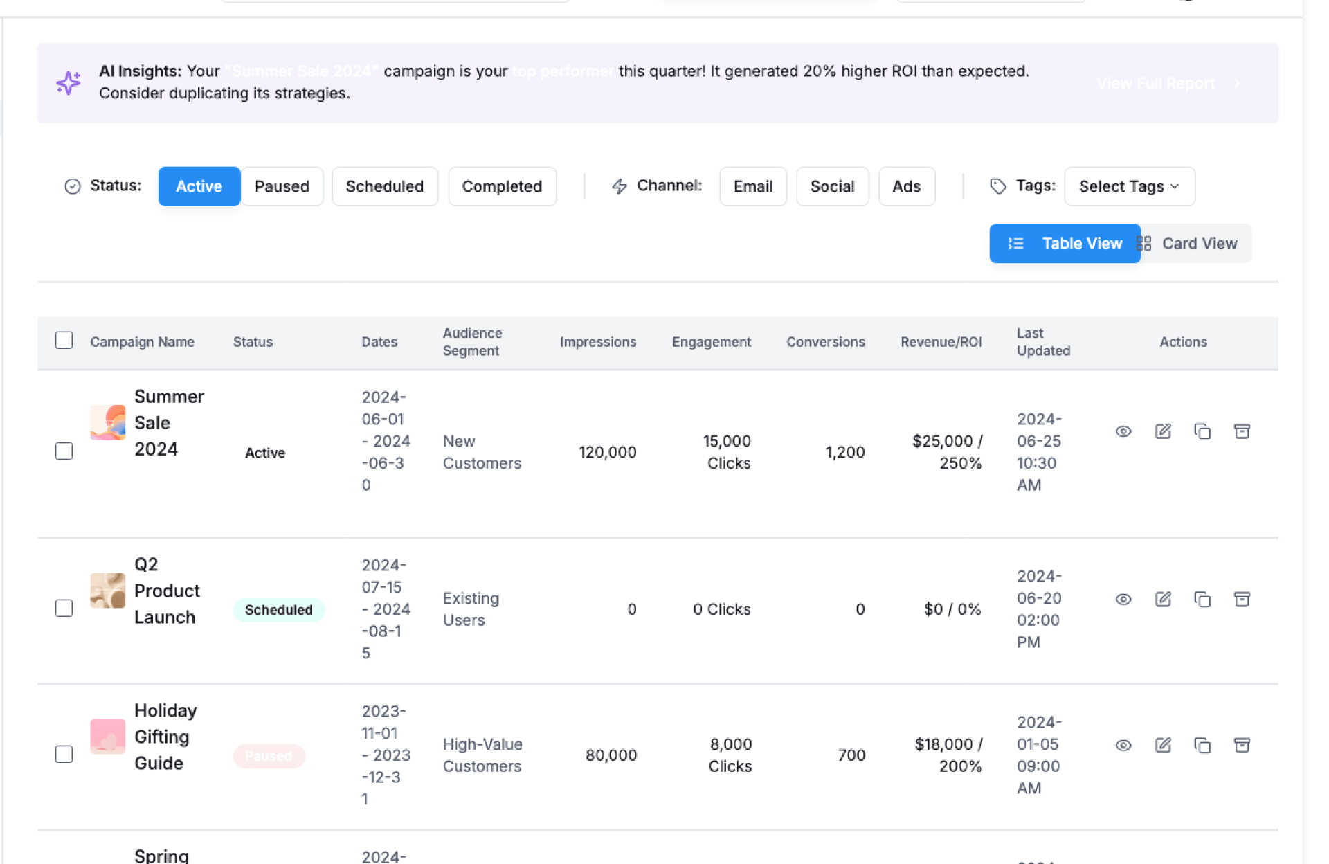Viewport: 1329px width, 864px height.
Task: Open the Q2 Product Launch thumbnail image
Action: click(108, 591)
